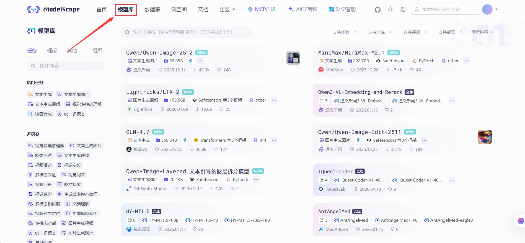525x243 pixels.
Task: Expand more items on Qwen3-VL-Embedding-and-Rerank card
Action: point(452,101)
